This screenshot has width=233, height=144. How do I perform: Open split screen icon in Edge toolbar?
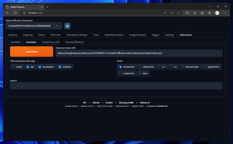187,13
